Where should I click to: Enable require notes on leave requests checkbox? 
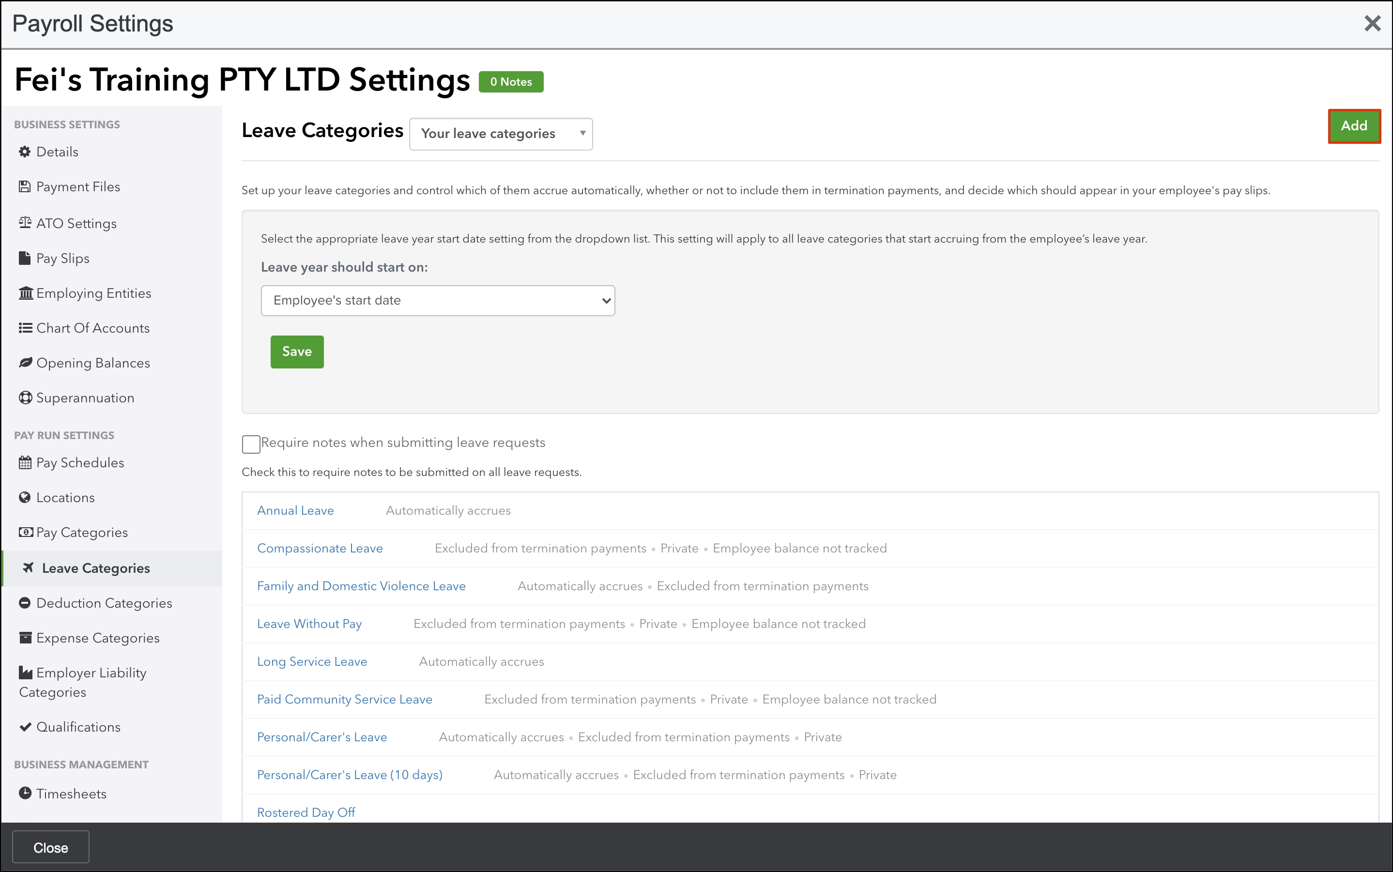(x=251, y=444)
